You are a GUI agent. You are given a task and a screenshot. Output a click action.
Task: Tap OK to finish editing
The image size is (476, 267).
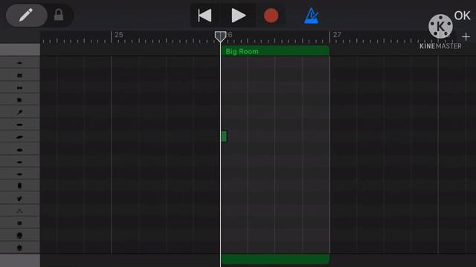pyautogui.click(x=462, y=16)
